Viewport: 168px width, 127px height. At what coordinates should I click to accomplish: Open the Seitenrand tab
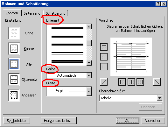point(32,13)
